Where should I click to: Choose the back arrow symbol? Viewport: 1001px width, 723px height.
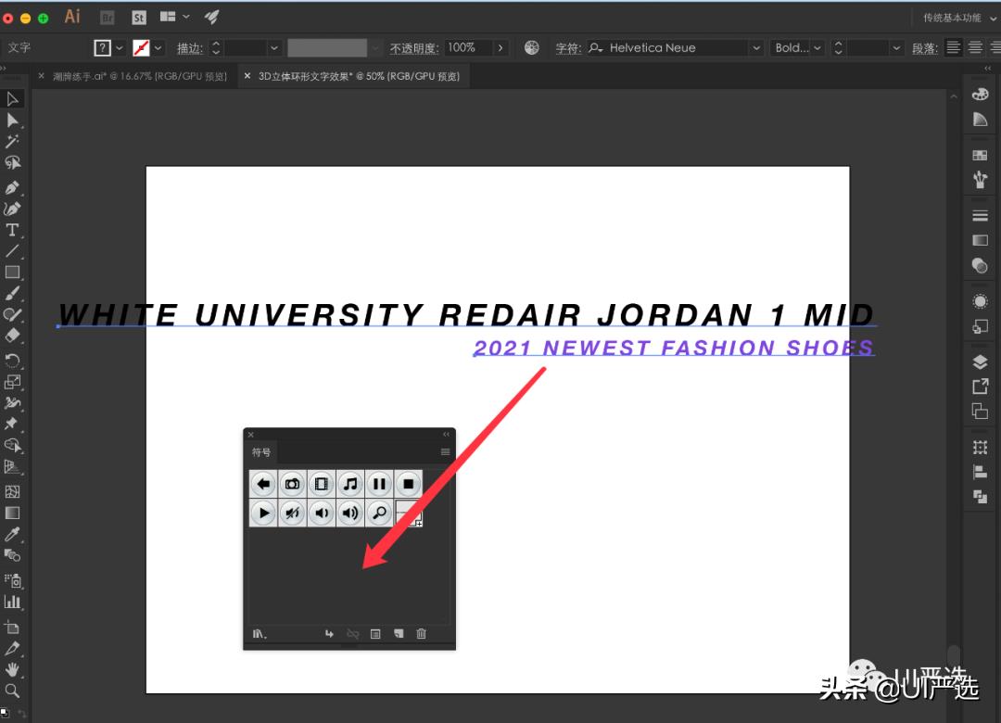click(x=263, y=484)
